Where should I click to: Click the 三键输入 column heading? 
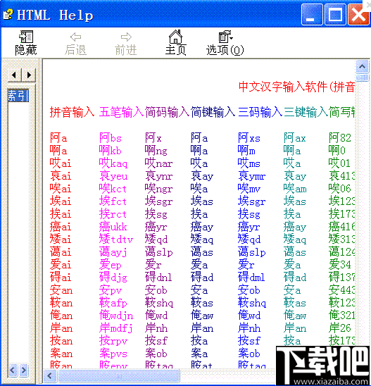[306, 112]
